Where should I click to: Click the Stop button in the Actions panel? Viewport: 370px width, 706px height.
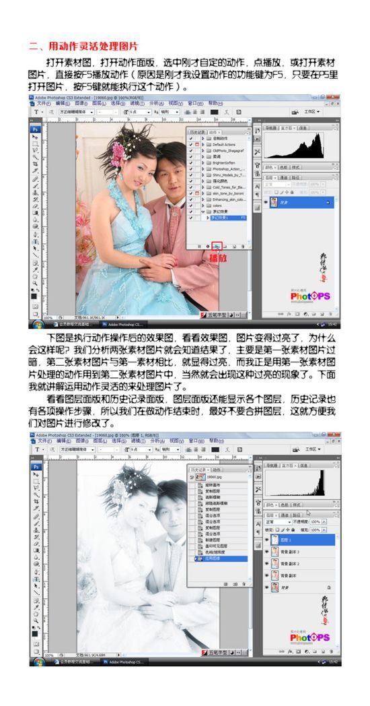pyautogui.click(x=199, y=247)
